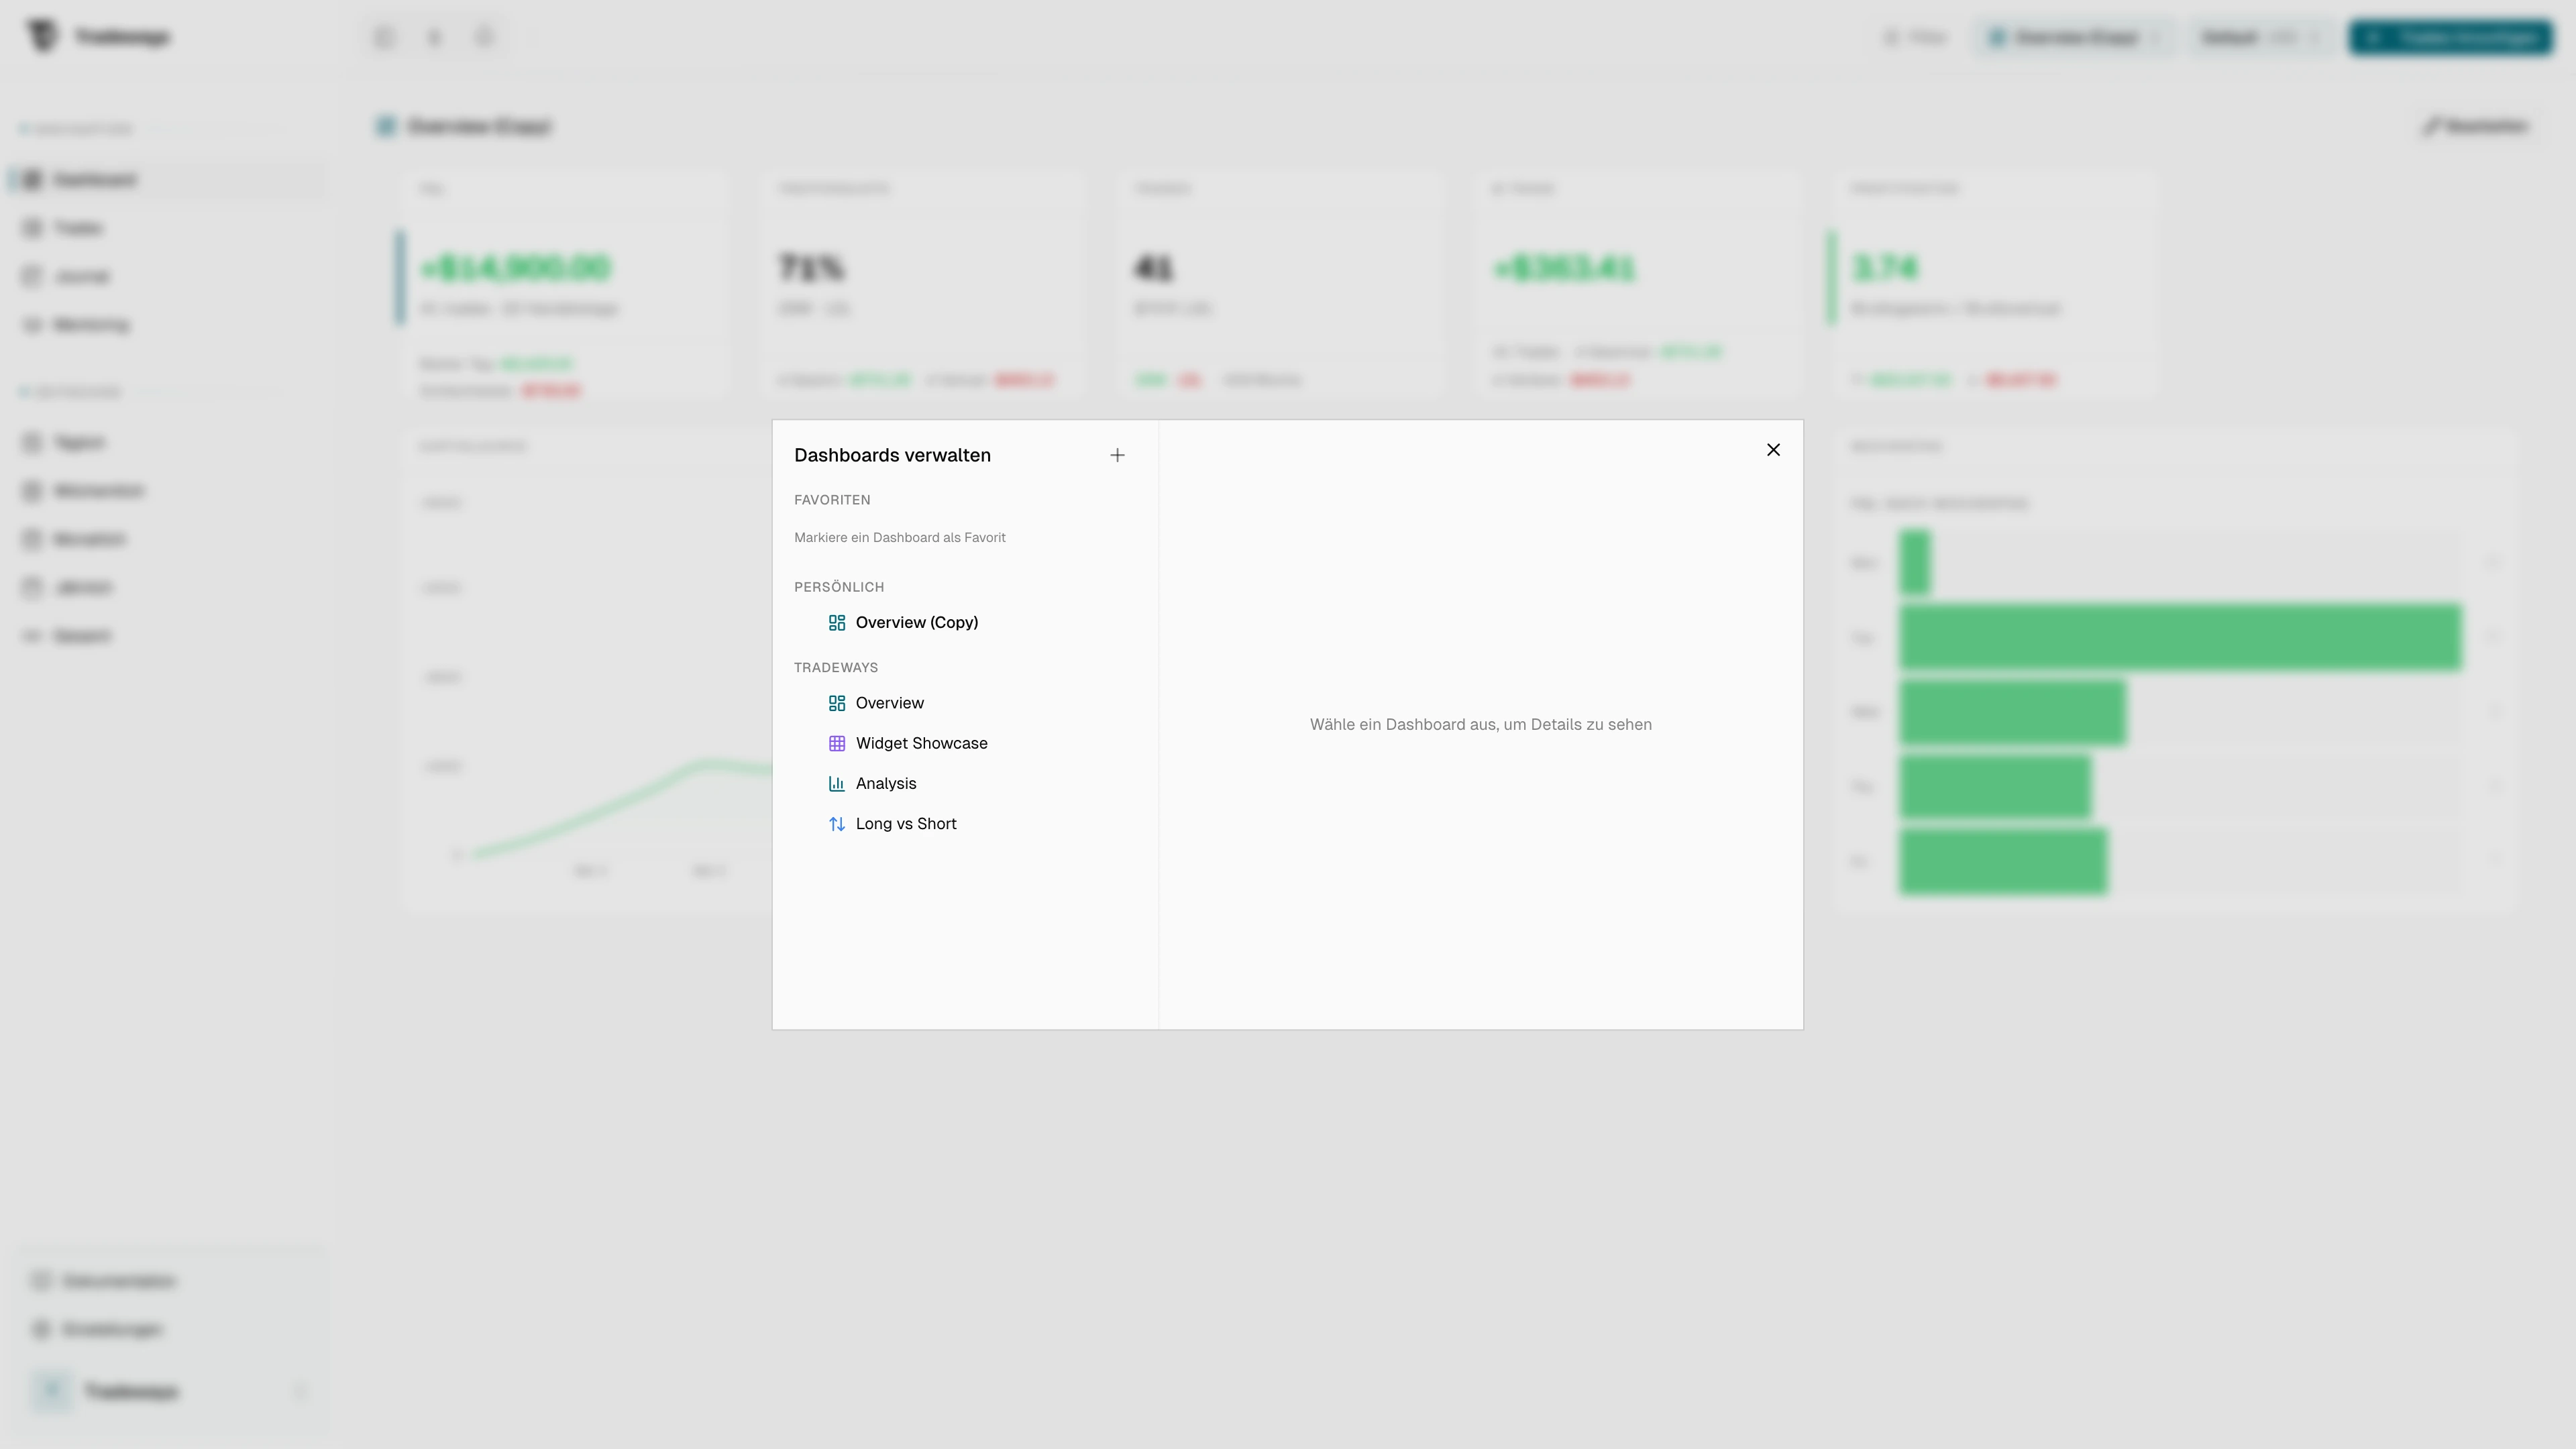Image resolution: width=2576 pixels, height=1449 pixels.
Task: Click the leftmost toolbar icon near the sidebar
Action: [x=384, y=36]
